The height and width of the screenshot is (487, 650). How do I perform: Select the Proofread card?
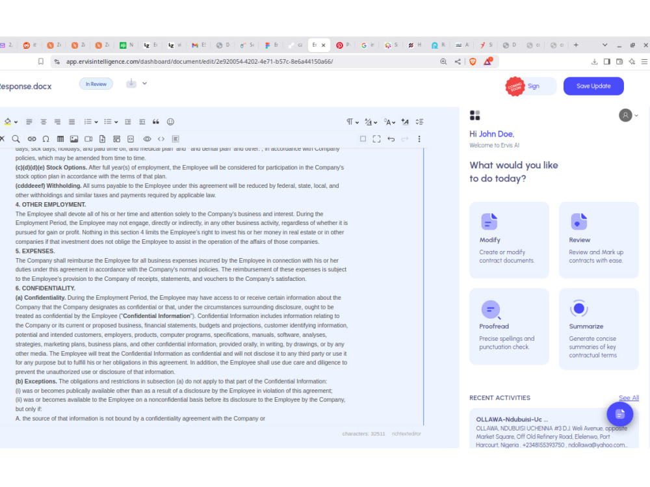tap(509, 326)
